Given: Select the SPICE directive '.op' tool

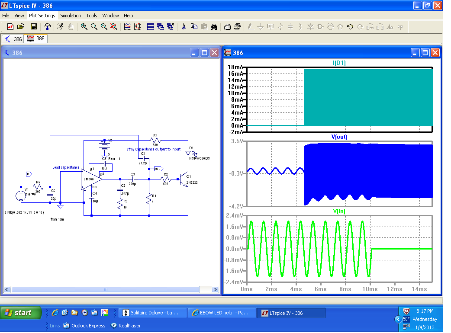Looking at the screenshot, I should (x=400, y=27).
